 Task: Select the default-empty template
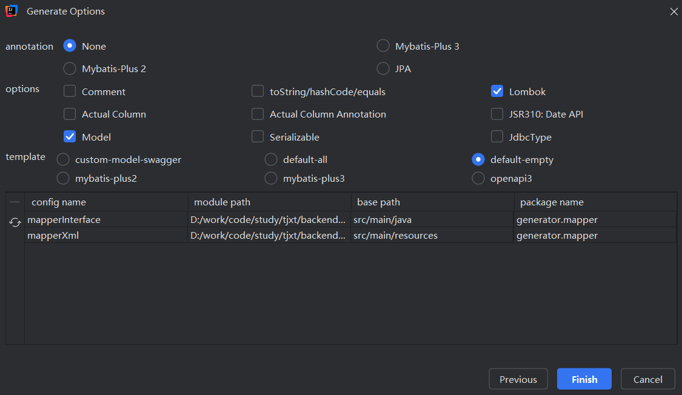tap(478, 159)
